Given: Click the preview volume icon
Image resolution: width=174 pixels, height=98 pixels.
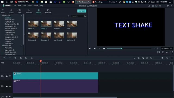Looking at the screenshot, I should tap(167, 52).
